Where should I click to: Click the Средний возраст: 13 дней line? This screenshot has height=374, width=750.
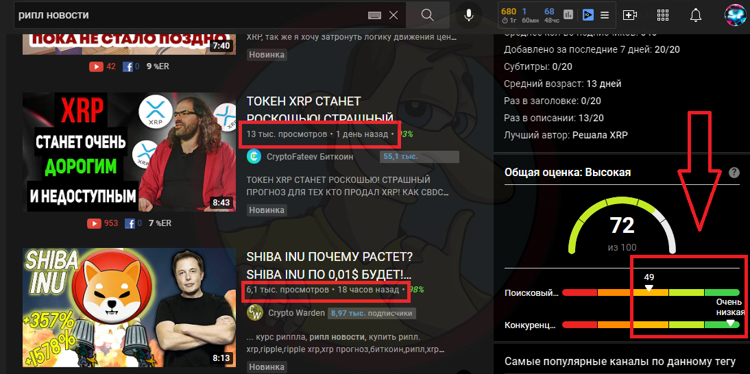point(562,84)
